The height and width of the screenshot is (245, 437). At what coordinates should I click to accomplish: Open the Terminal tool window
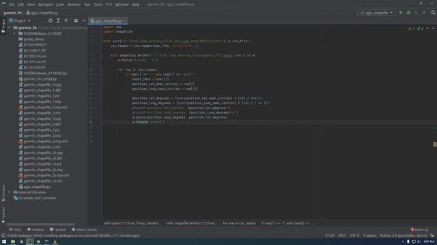57,230
